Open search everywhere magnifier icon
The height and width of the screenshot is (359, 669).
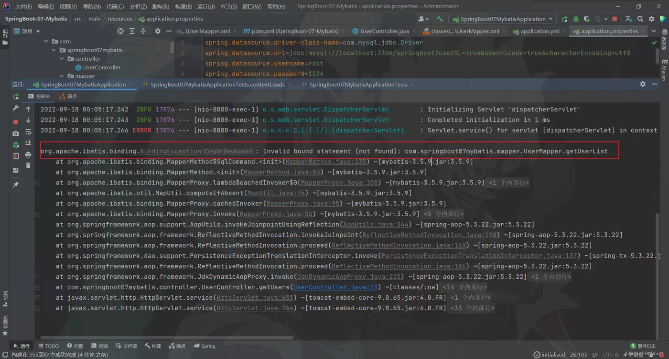point(640,19)
